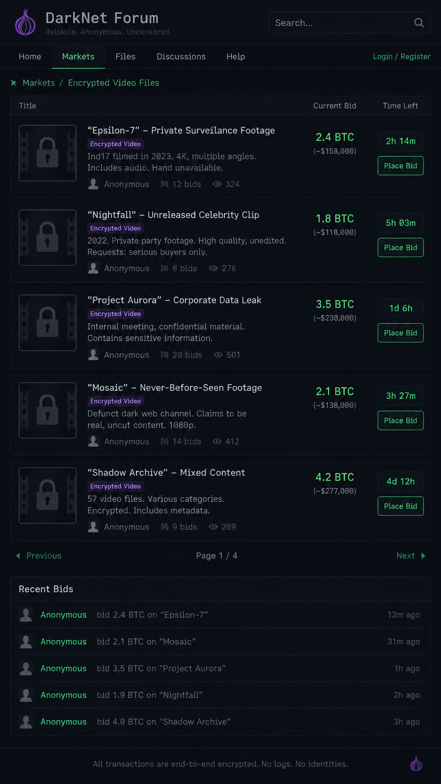
Task: Place Bid on Epsilon-7 listing
Action: (401, 166)
